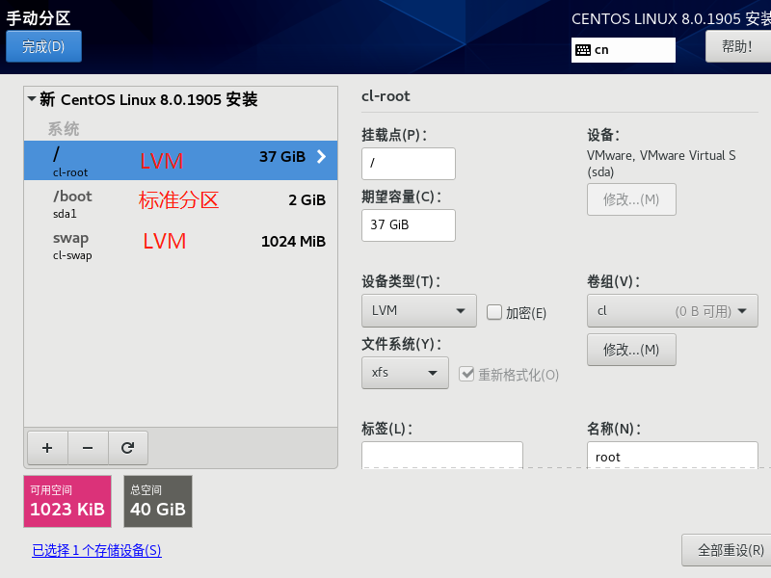This screenshot has height=578, width=771.
Task: Click the chevron arrow on the cl-root row
Action: click(x=321, y=157)
